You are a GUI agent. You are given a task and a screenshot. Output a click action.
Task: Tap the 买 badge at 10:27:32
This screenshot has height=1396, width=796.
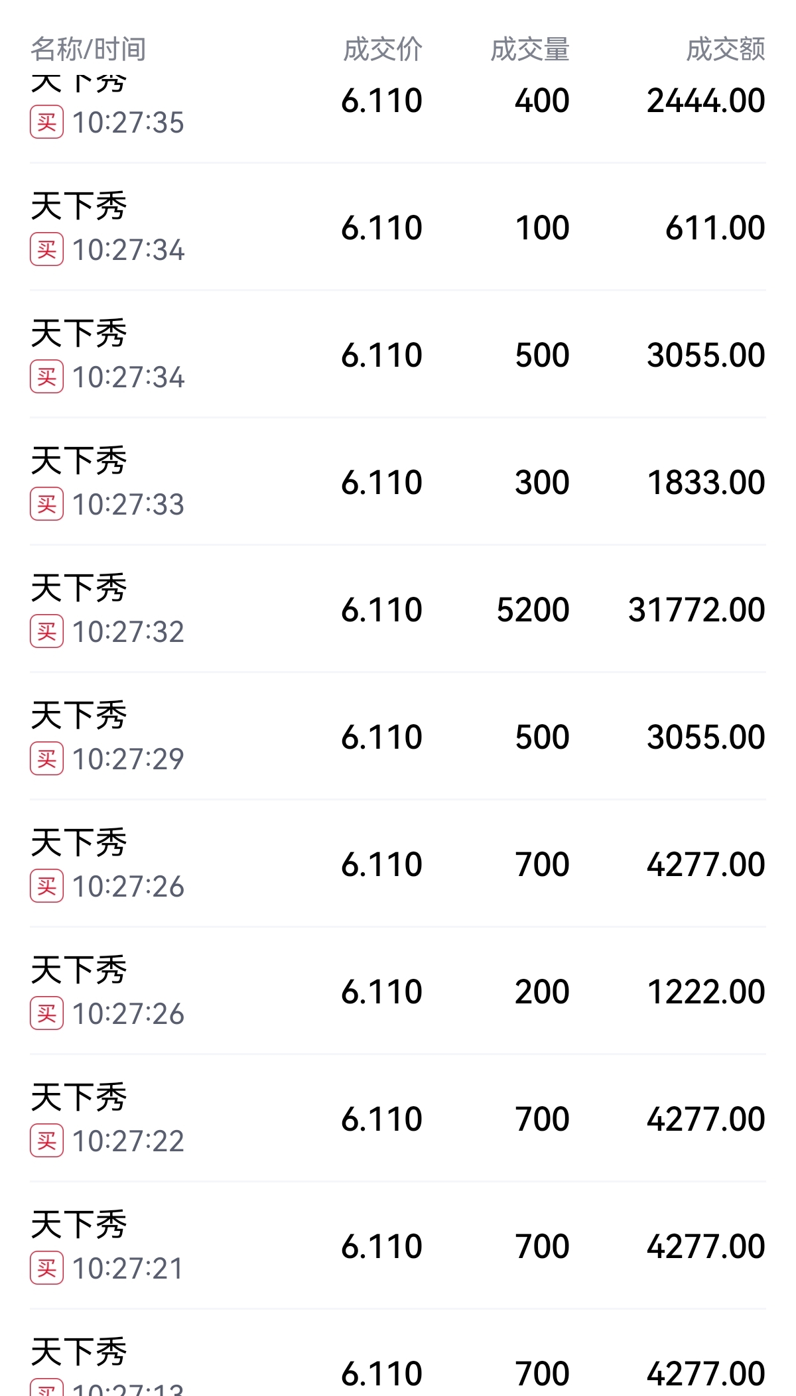point(46,632)
